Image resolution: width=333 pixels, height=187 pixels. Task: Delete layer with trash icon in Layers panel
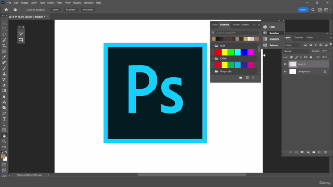(x=325, y=152)
